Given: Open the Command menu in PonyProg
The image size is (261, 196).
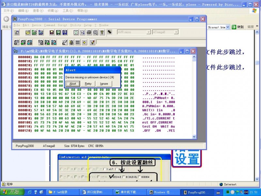Looking at the screenshot, I should pos(50,25).
